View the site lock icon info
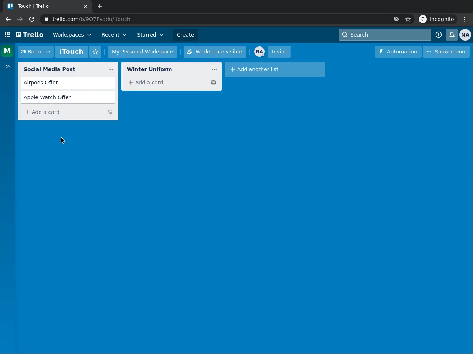Screen dimensions: 473x354 [x=46, y=19]
